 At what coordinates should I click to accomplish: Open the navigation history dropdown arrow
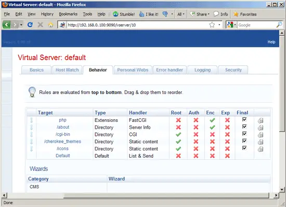[21, 25]
